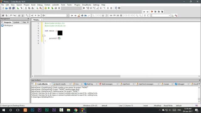This screenshot has height=113, width=201.
Task: Create a new file with the New icon
Action: click(3, 8)
